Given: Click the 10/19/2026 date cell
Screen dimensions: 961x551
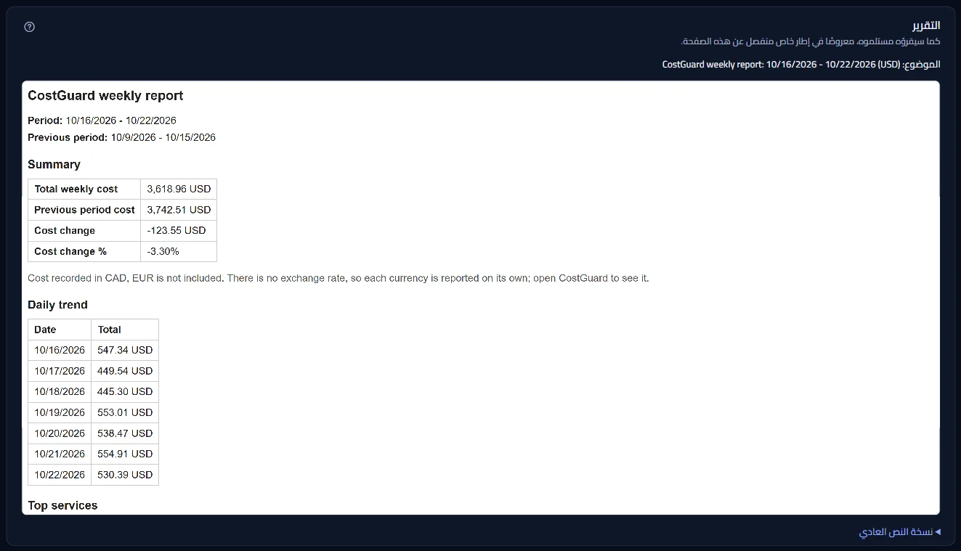Looking at the screenshot, I should coord(60,412).
